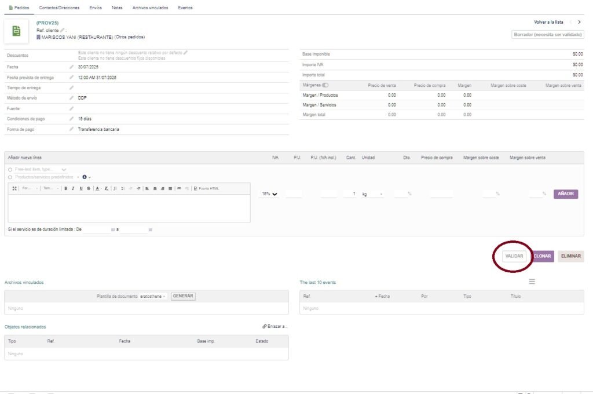Click the VALIDAR button
The height and width of the screenshot is (394, 593).
pyautogui.click(x=514, y=256)
